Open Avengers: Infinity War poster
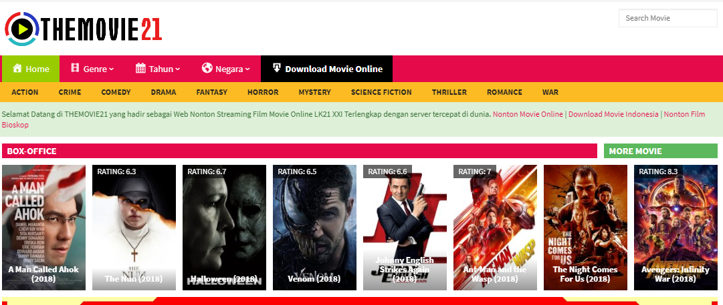723x305 pixels. 676,228
